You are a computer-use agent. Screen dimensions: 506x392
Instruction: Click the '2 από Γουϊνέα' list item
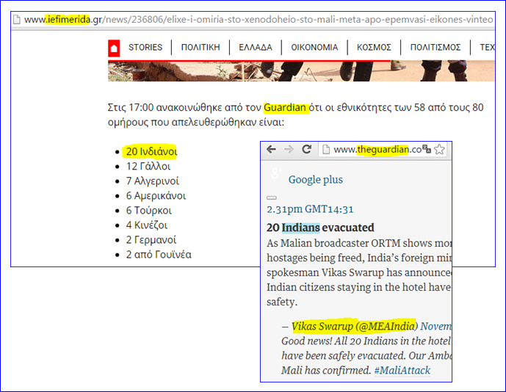159,255
